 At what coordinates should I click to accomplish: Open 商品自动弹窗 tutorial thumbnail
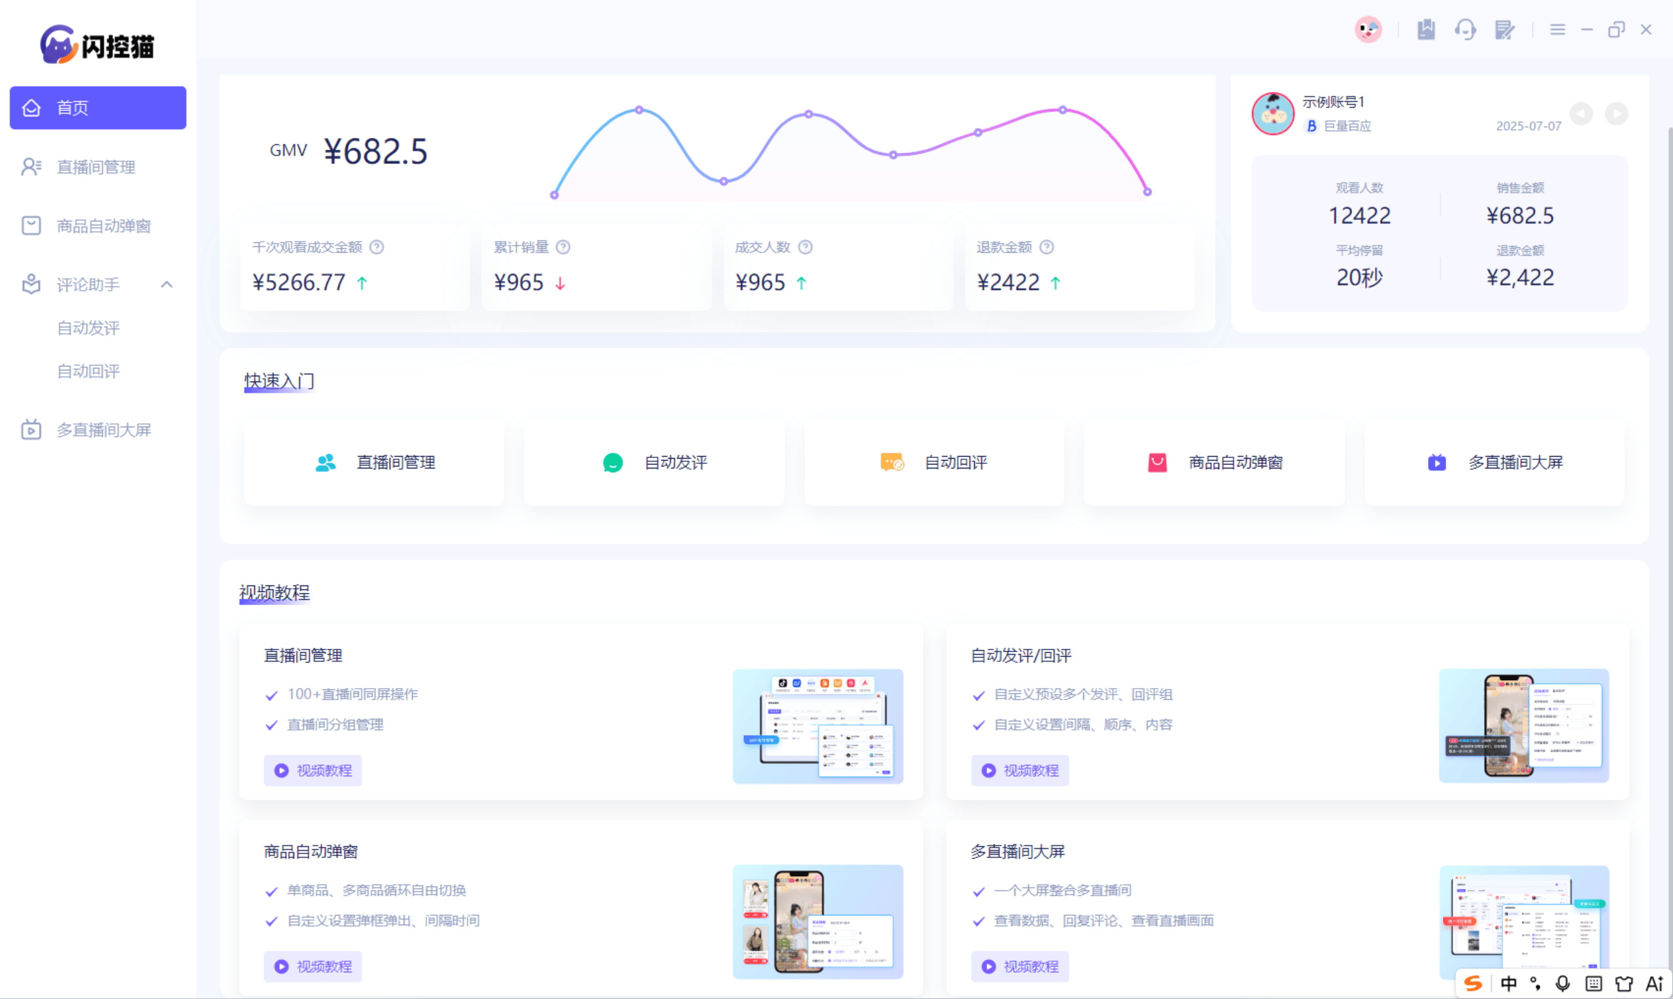(818, 922)
